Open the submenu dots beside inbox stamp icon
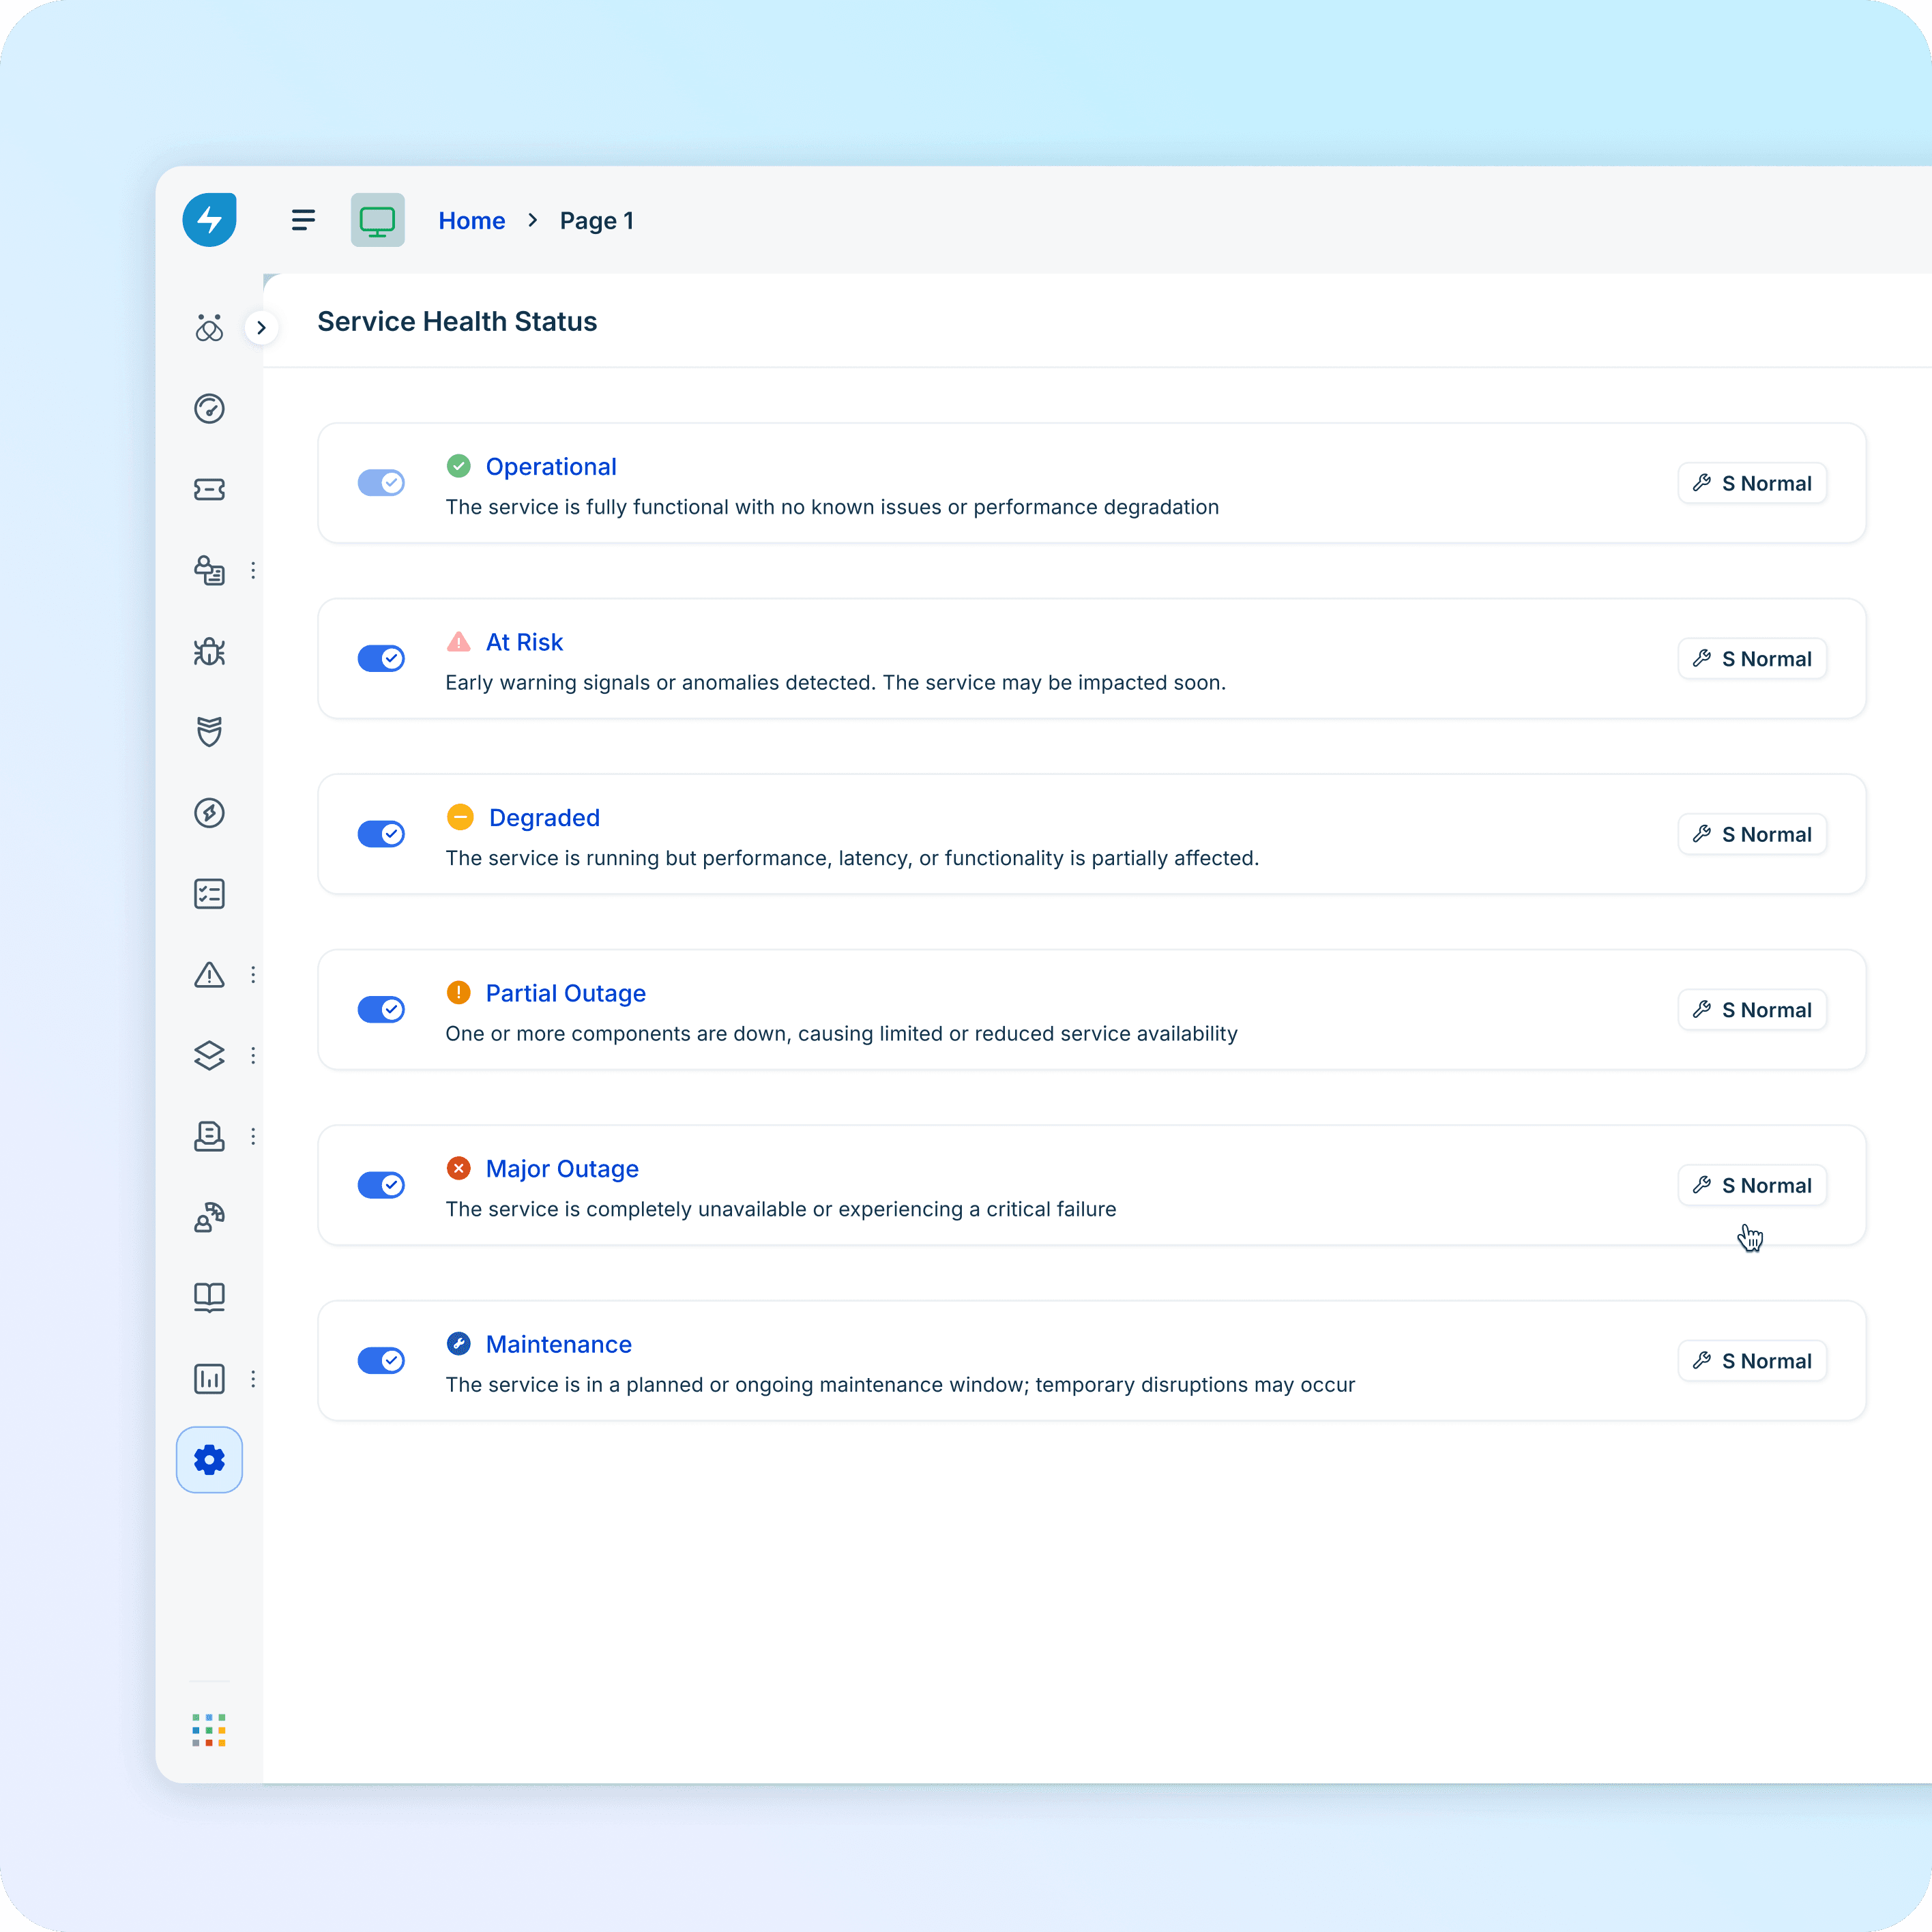The width and height of the screenshot is (1932, 1932). (x=253, y=1137)
